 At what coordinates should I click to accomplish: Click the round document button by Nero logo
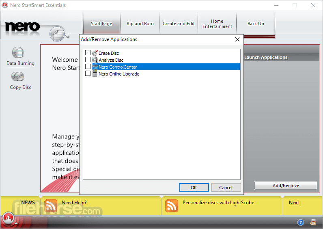point(57,34)
